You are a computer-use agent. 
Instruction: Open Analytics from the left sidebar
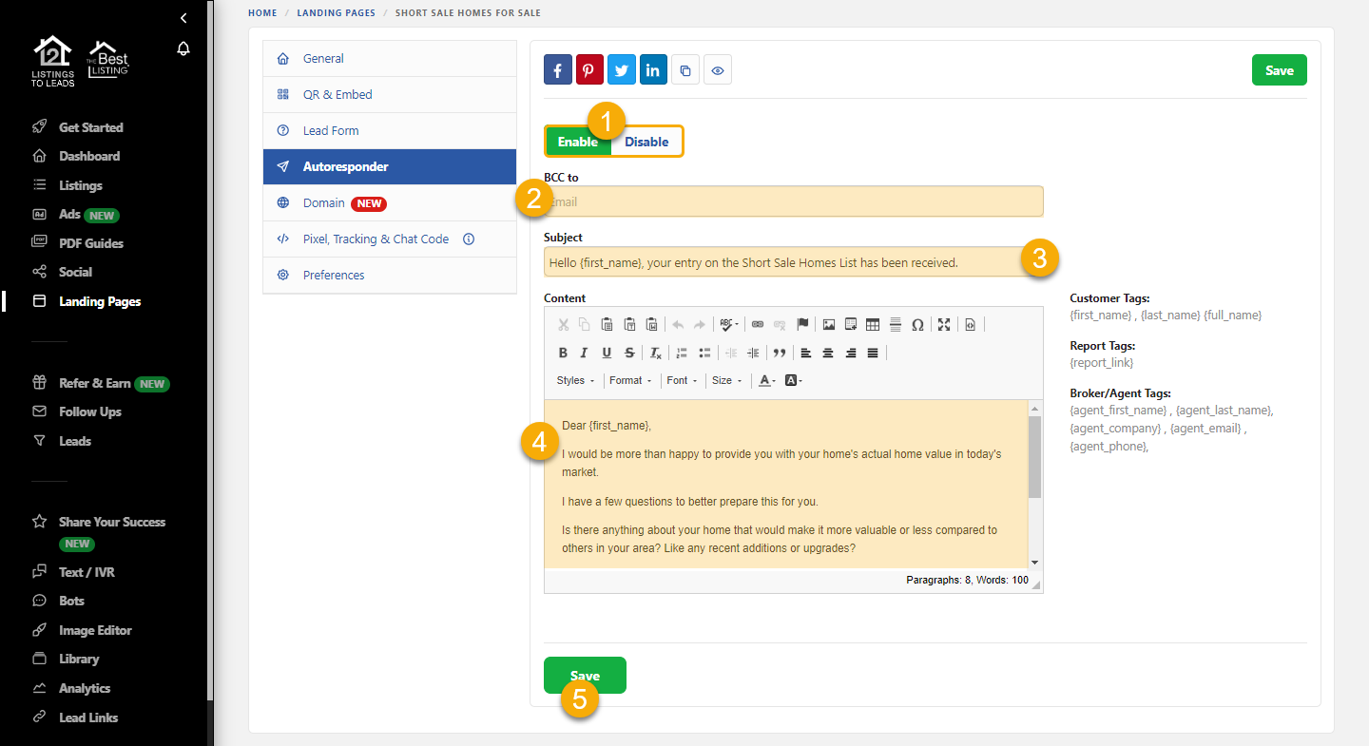point(84,688)
